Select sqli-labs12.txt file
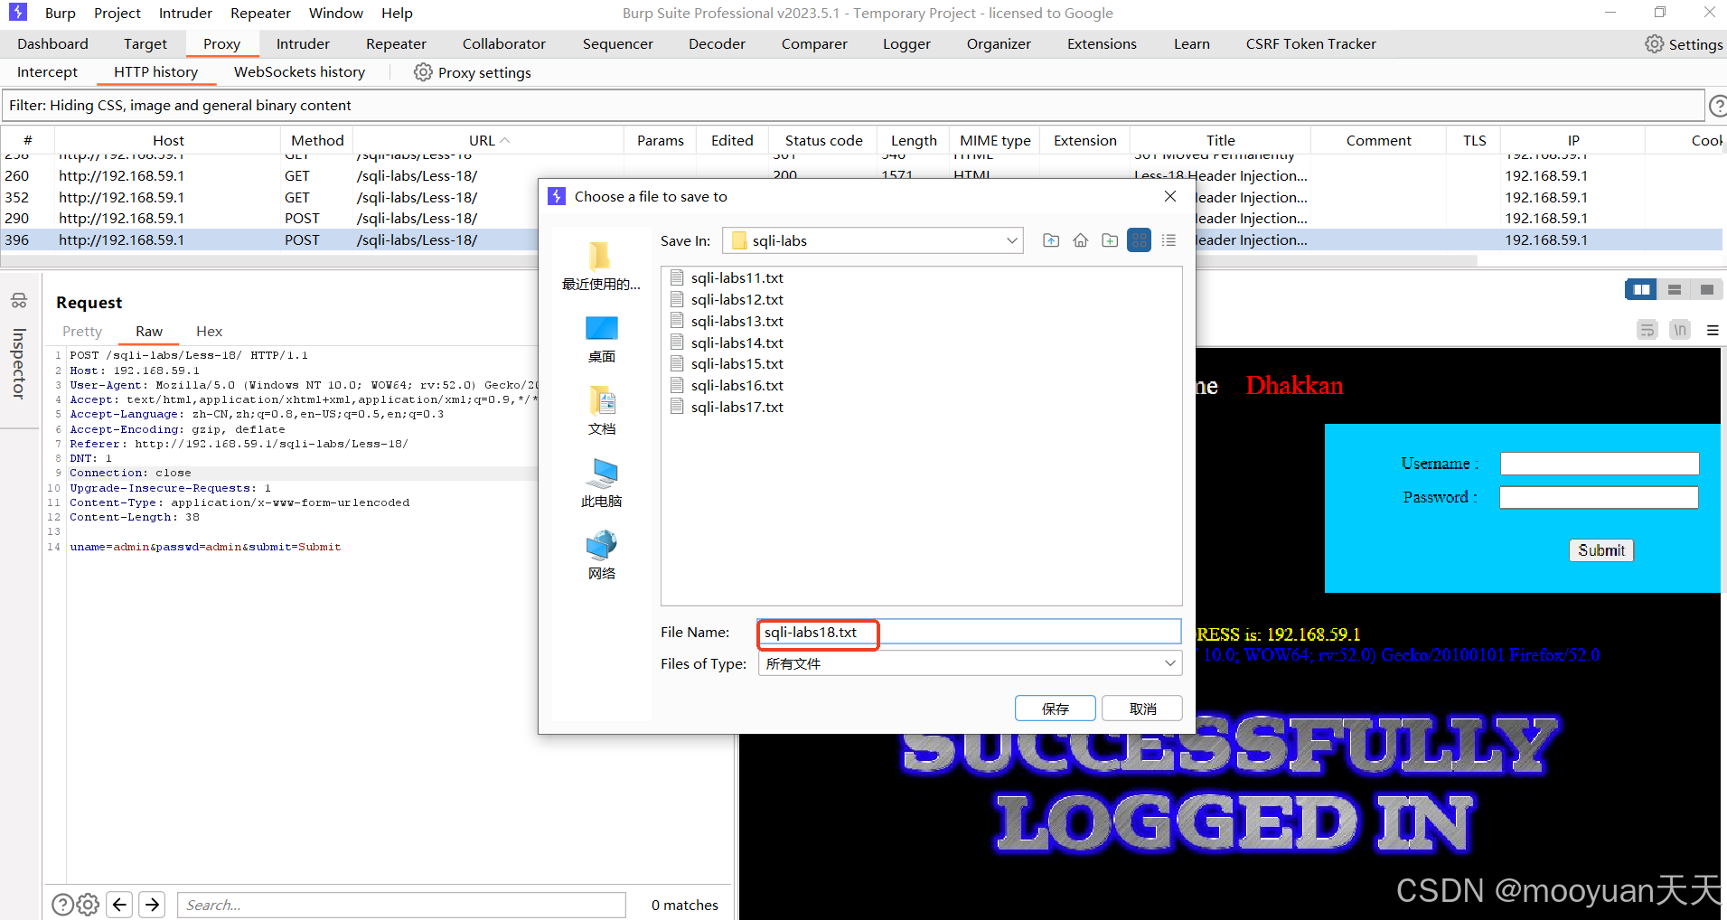 pos(727,299)
